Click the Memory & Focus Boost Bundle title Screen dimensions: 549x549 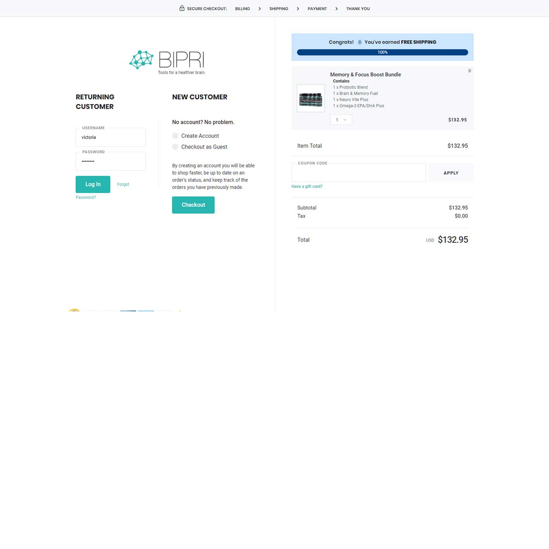[365, 75]
